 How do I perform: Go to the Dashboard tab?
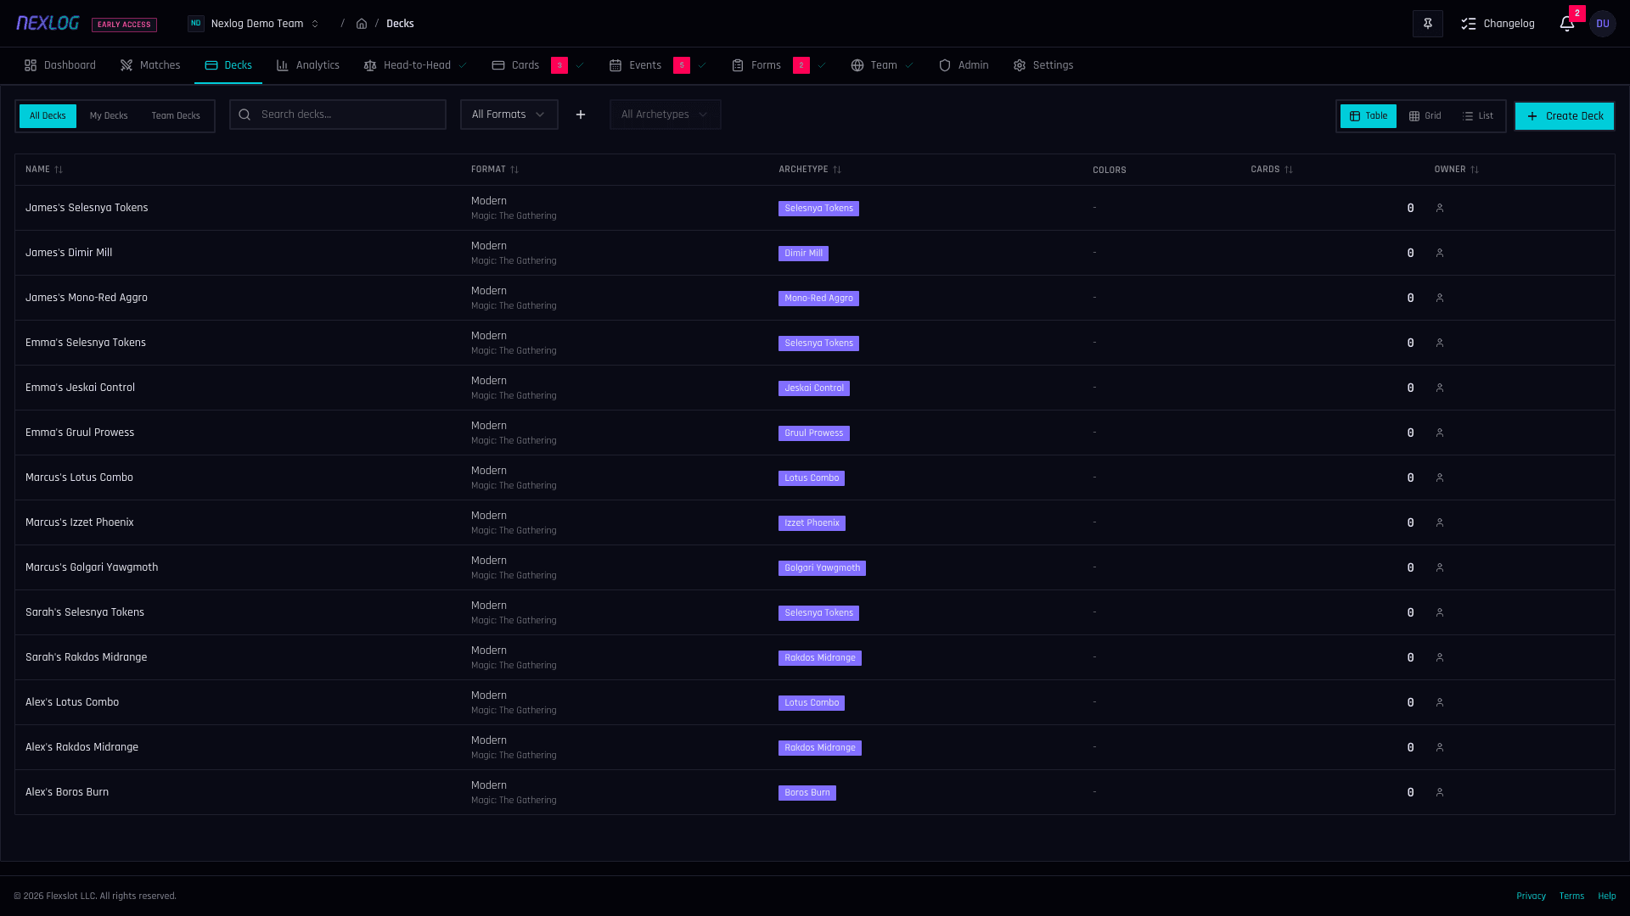[60, 65]
